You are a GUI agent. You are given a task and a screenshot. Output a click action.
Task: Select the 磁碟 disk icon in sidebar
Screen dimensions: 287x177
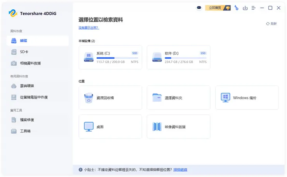point(14,41)
